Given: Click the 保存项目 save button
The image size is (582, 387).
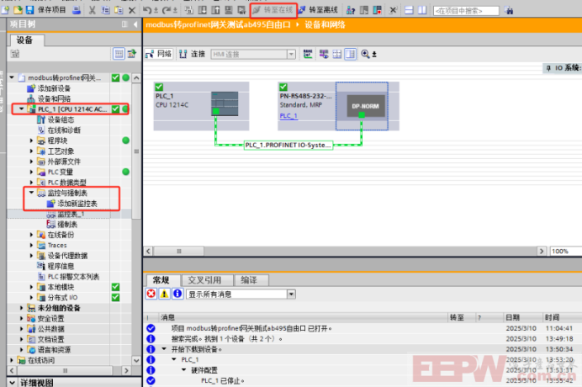Looking at the screenshot, I should (45, 10).
